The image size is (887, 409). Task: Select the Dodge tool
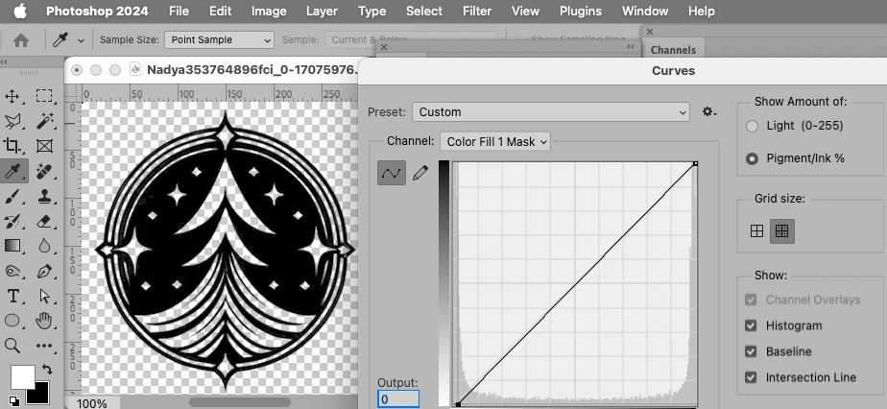(12, 271)
